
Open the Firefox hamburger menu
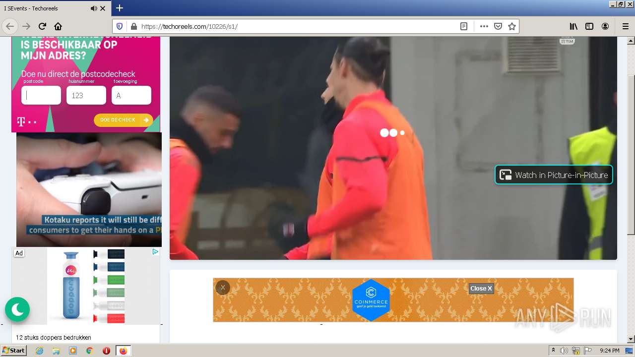pyautogui.click(x=625, y=26)
